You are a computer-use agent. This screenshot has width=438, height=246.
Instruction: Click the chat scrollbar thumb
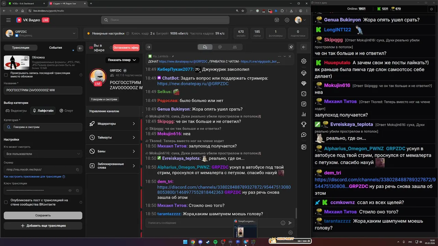(296, 214)
